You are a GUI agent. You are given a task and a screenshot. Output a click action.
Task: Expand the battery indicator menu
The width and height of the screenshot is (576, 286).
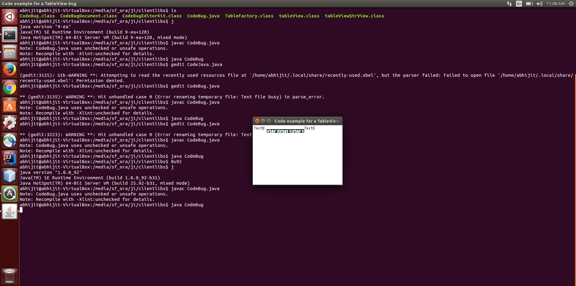[x=529, y=4]
